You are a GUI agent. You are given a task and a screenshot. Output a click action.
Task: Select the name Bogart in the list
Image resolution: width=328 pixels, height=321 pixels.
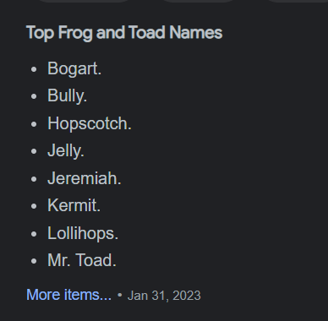tap(74, 68)
